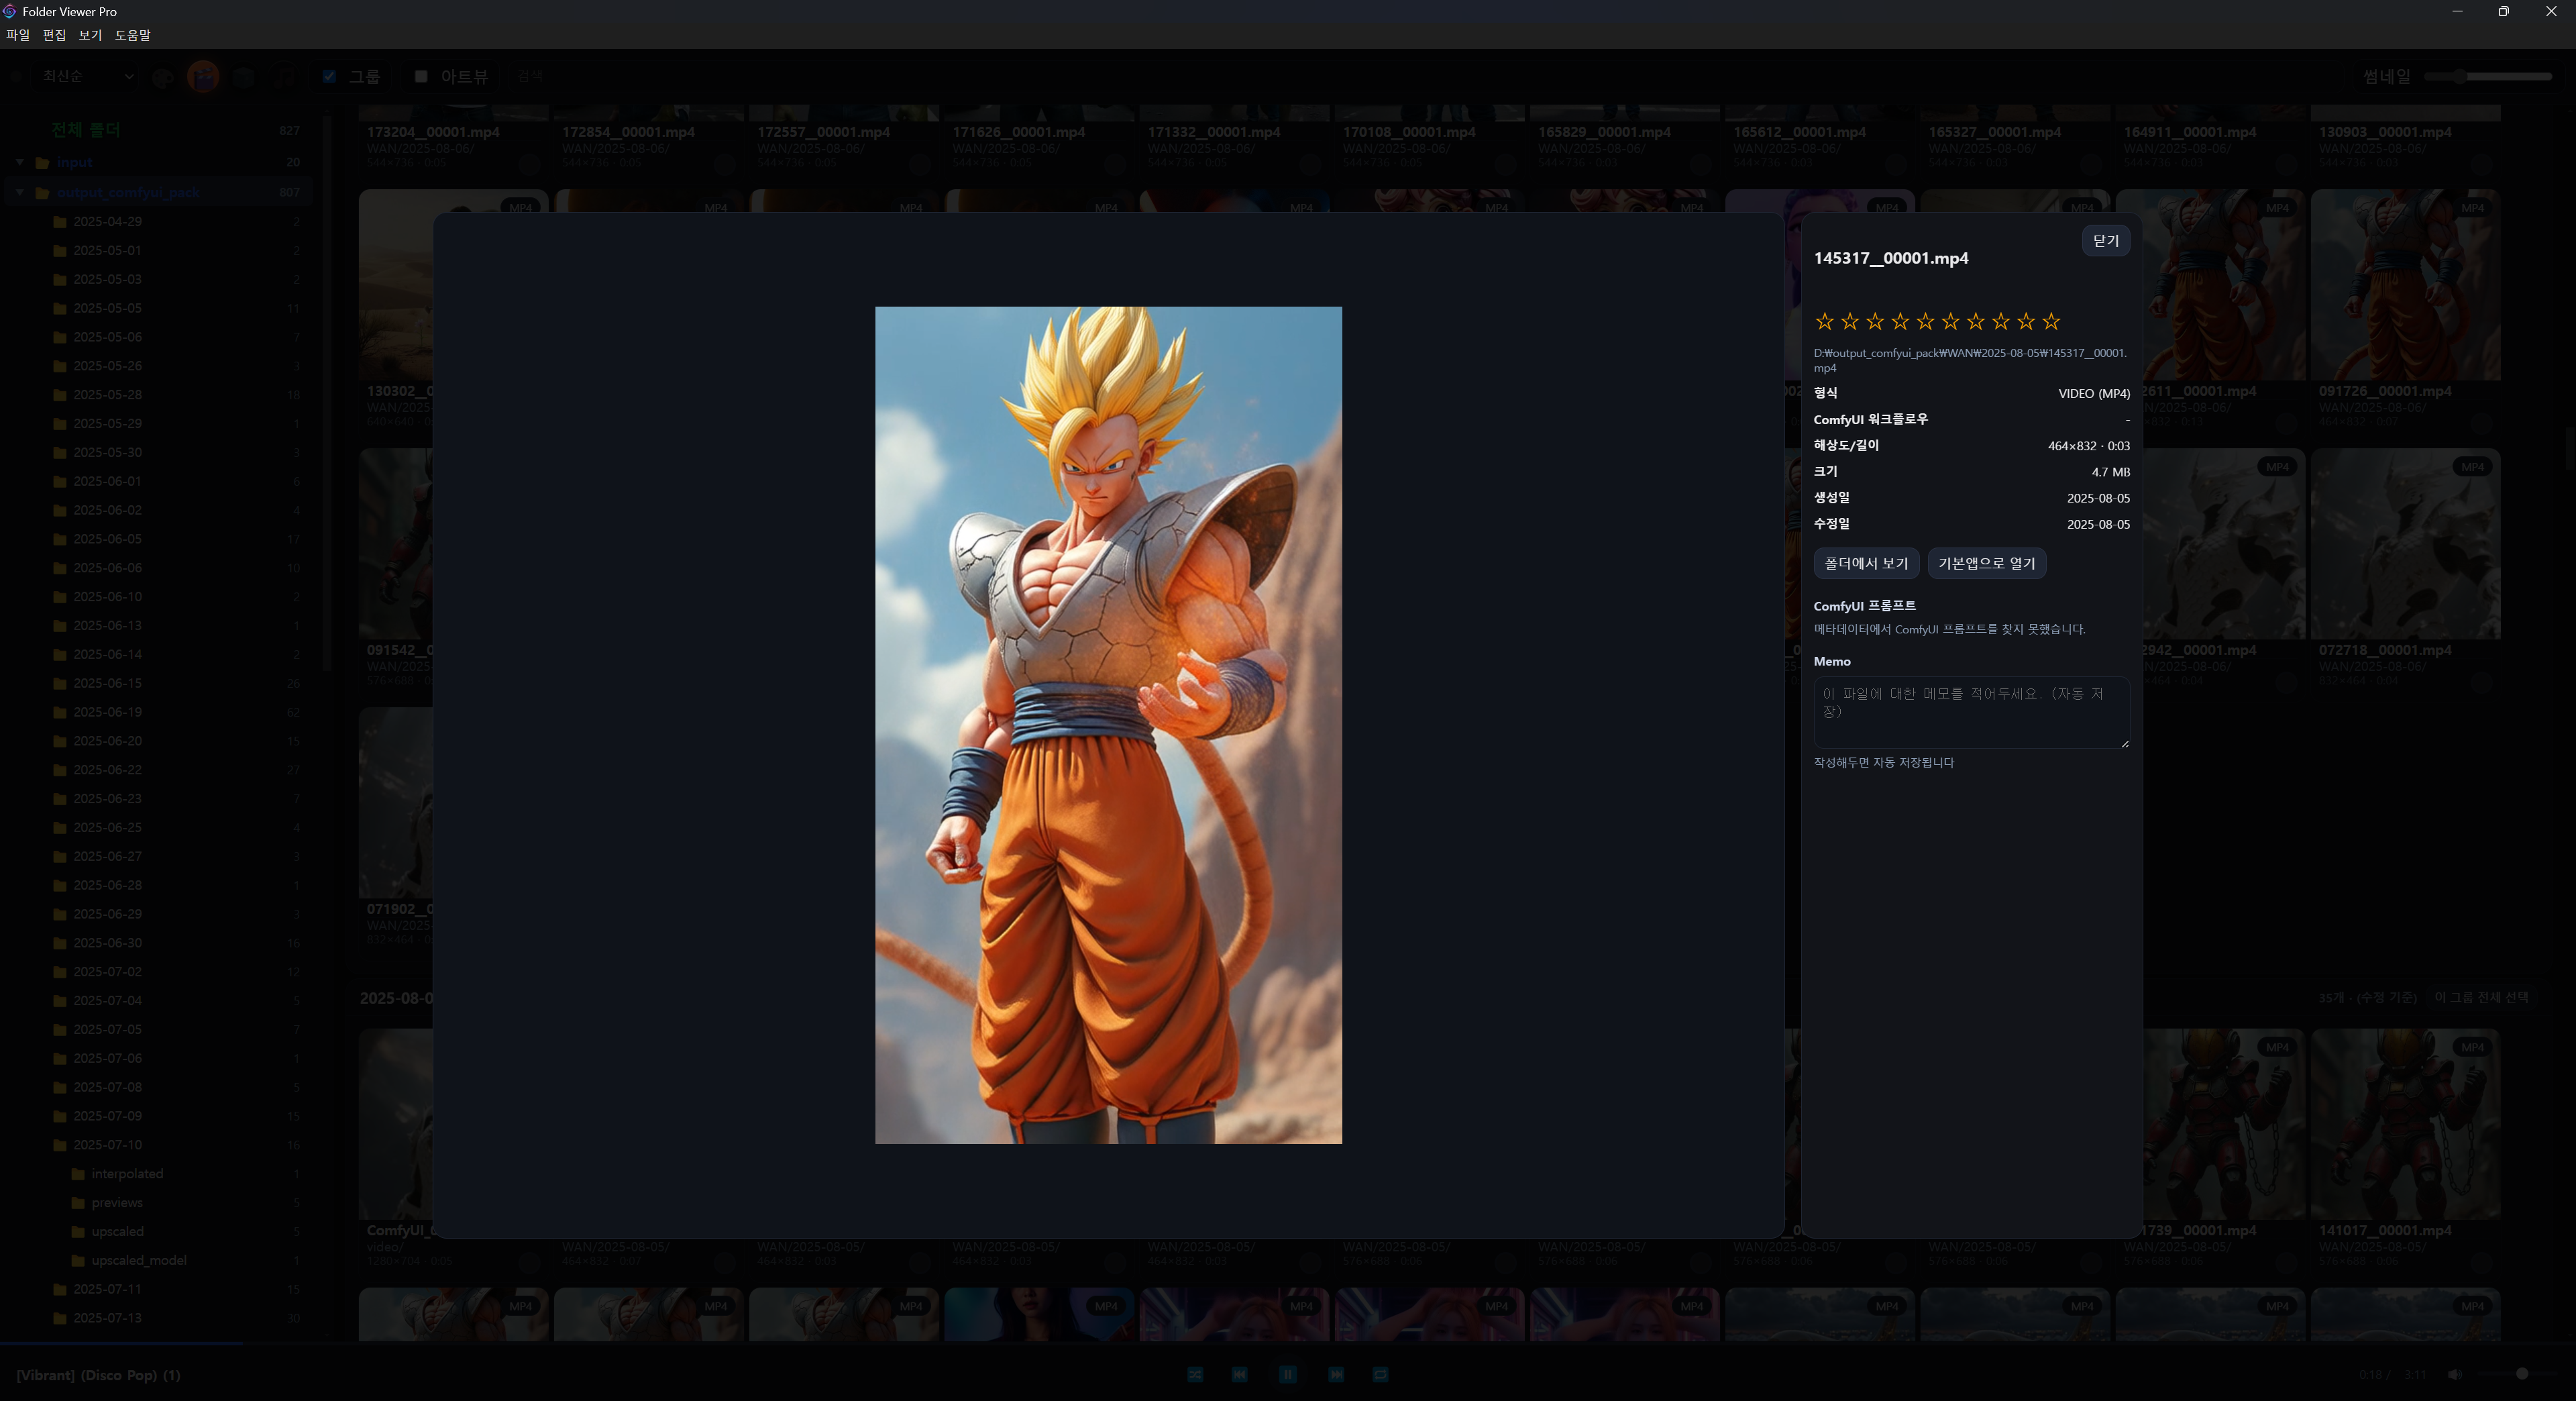Mute audio with the speaker icon
Image resolution: width=2576 pixels, height=1401 pixels.
[x=2454, y=1374]
